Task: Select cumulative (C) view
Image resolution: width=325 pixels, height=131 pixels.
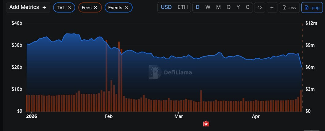Action: pos(248,7)
